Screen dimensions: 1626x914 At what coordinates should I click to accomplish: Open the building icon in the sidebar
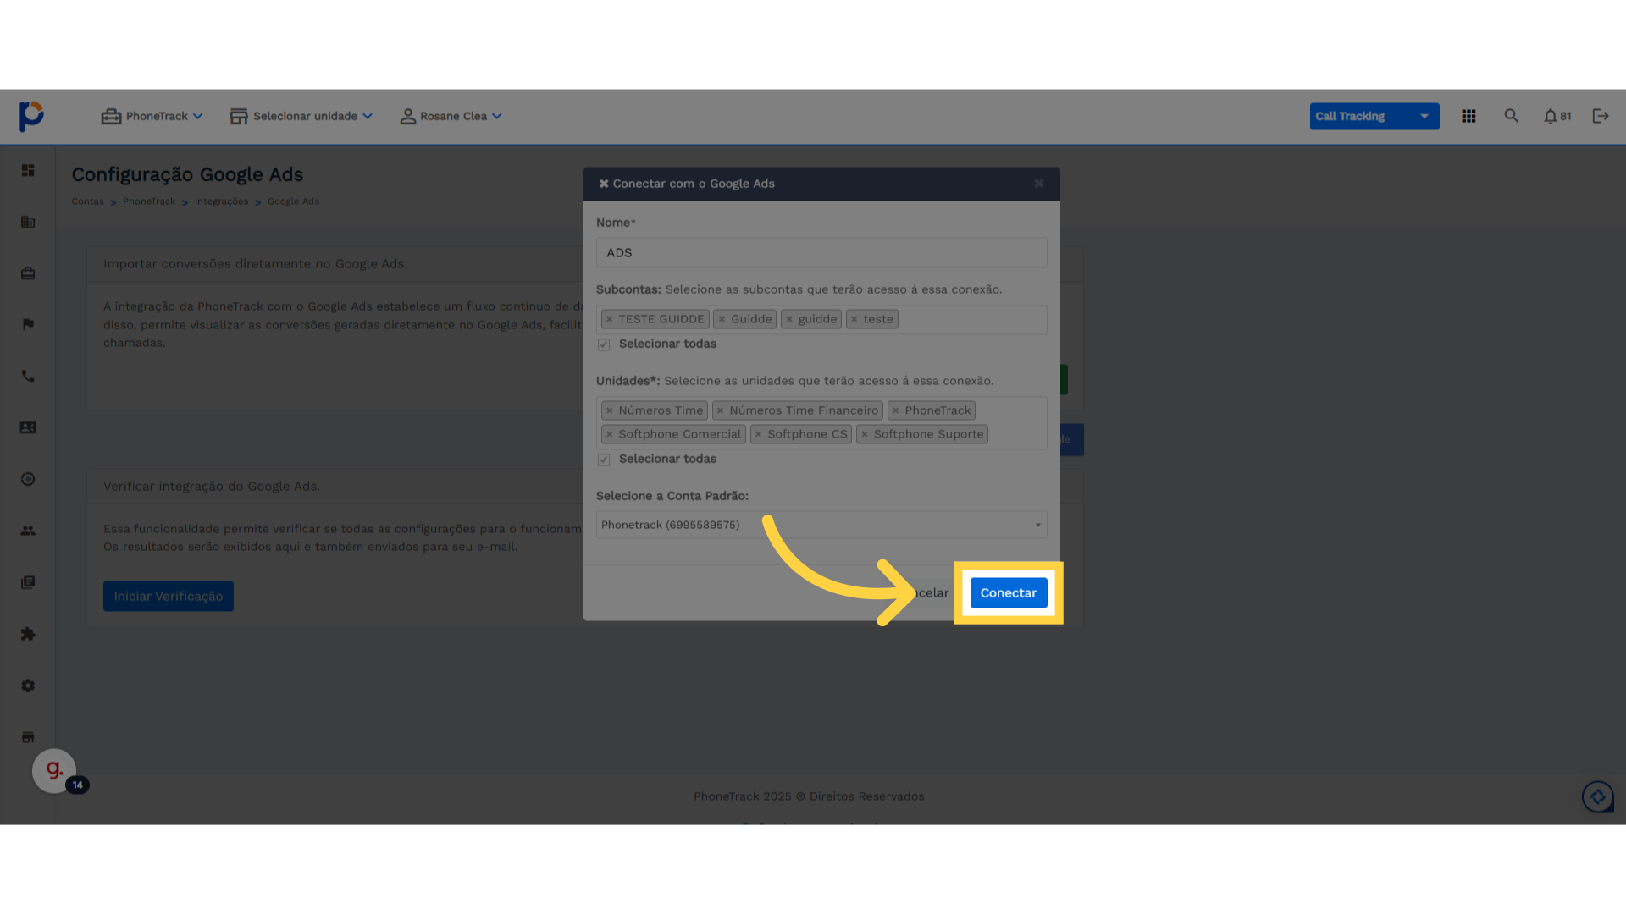coord(28,222)
